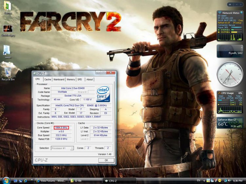Click the Socket 775 LGA package field

(73, 96)
